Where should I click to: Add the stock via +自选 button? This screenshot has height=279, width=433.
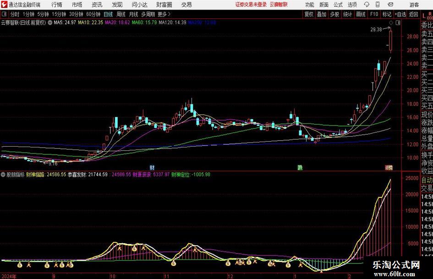400,14
